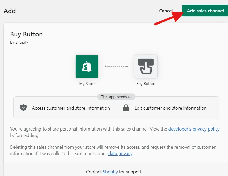Cancel adding the sales channel

(x=166, y=11)
